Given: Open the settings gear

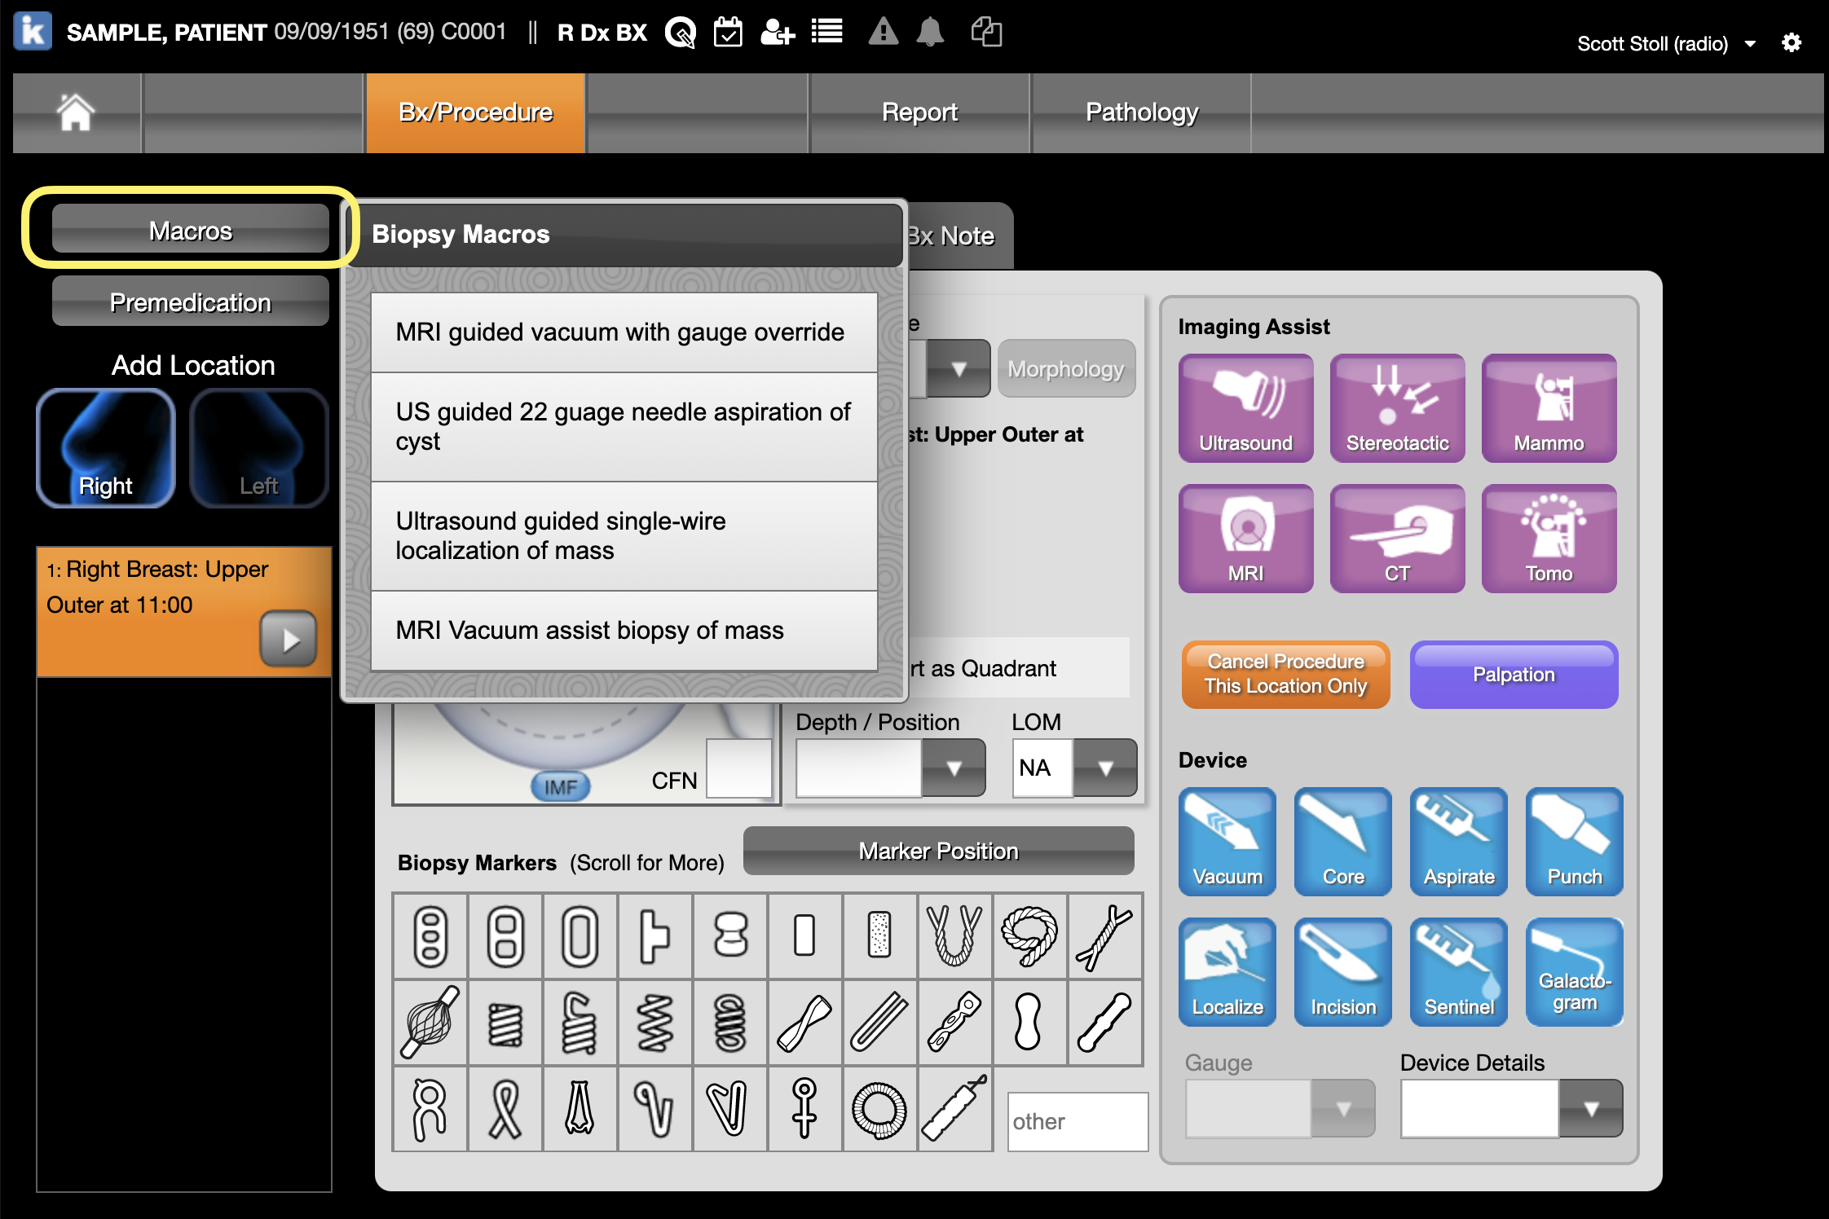Looking at the screenshot, I should tap(1792, 42).
